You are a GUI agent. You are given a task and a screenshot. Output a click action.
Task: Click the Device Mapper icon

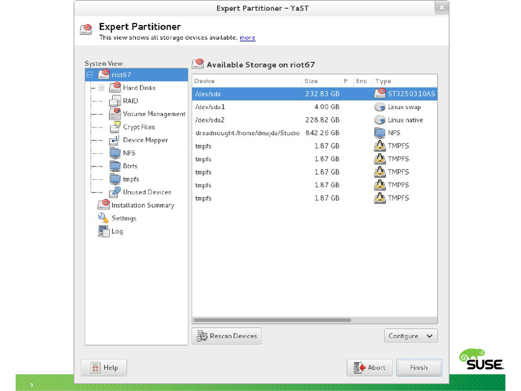point(115,140)
